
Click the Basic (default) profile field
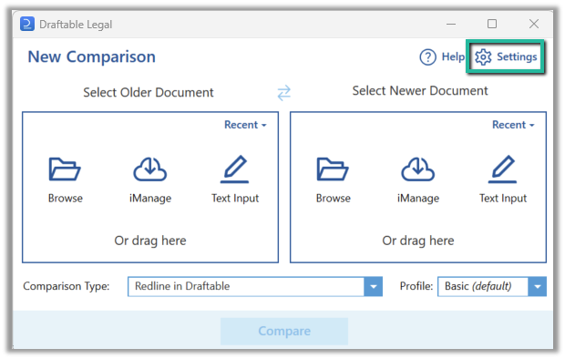coord(483,286)
